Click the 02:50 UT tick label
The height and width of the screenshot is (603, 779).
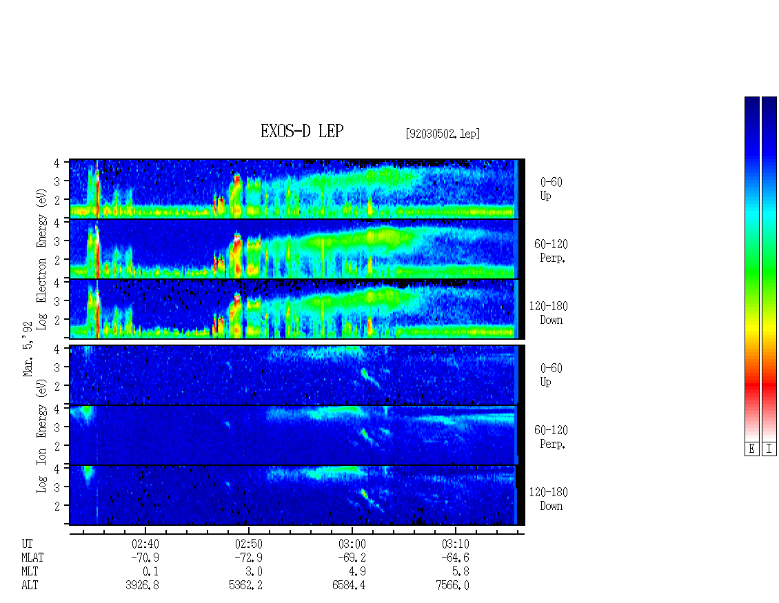click(x=248, y=544)
